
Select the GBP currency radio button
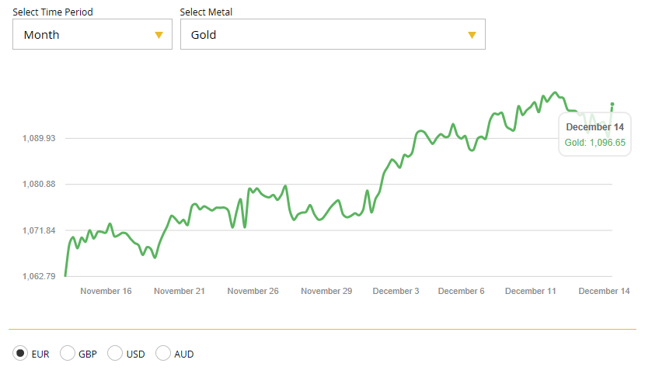tap(68, 354)
